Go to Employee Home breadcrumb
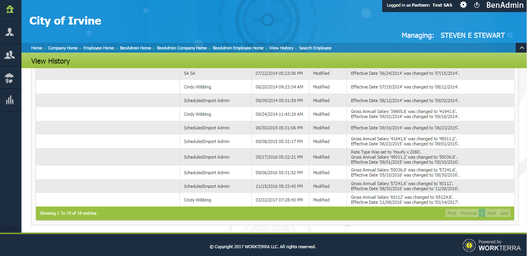Image resolution: width=527 pixels, height=256 pixels. click(99, 48)
